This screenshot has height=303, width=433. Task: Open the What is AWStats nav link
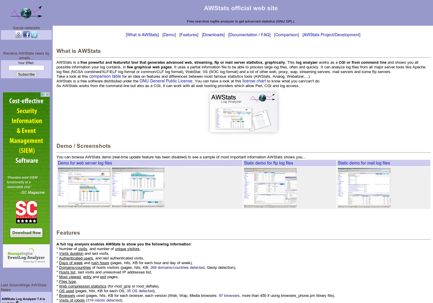pos(142,35)
